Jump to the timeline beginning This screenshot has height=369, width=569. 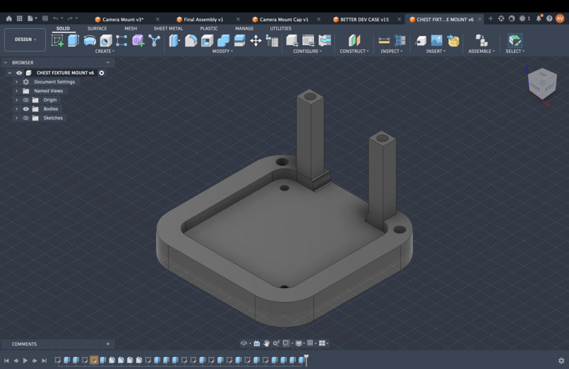click(x=6, y=361)
